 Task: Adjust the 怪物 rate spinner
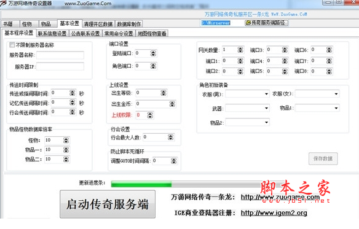[66, 140]
